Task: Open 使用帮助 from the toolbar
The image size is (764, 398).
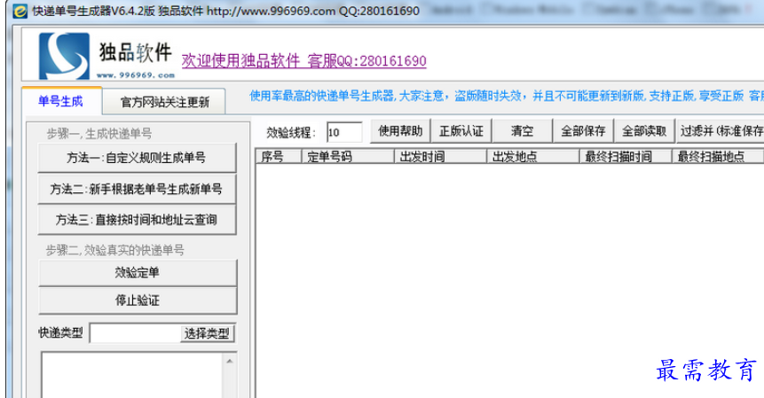Action: point(400,131)
